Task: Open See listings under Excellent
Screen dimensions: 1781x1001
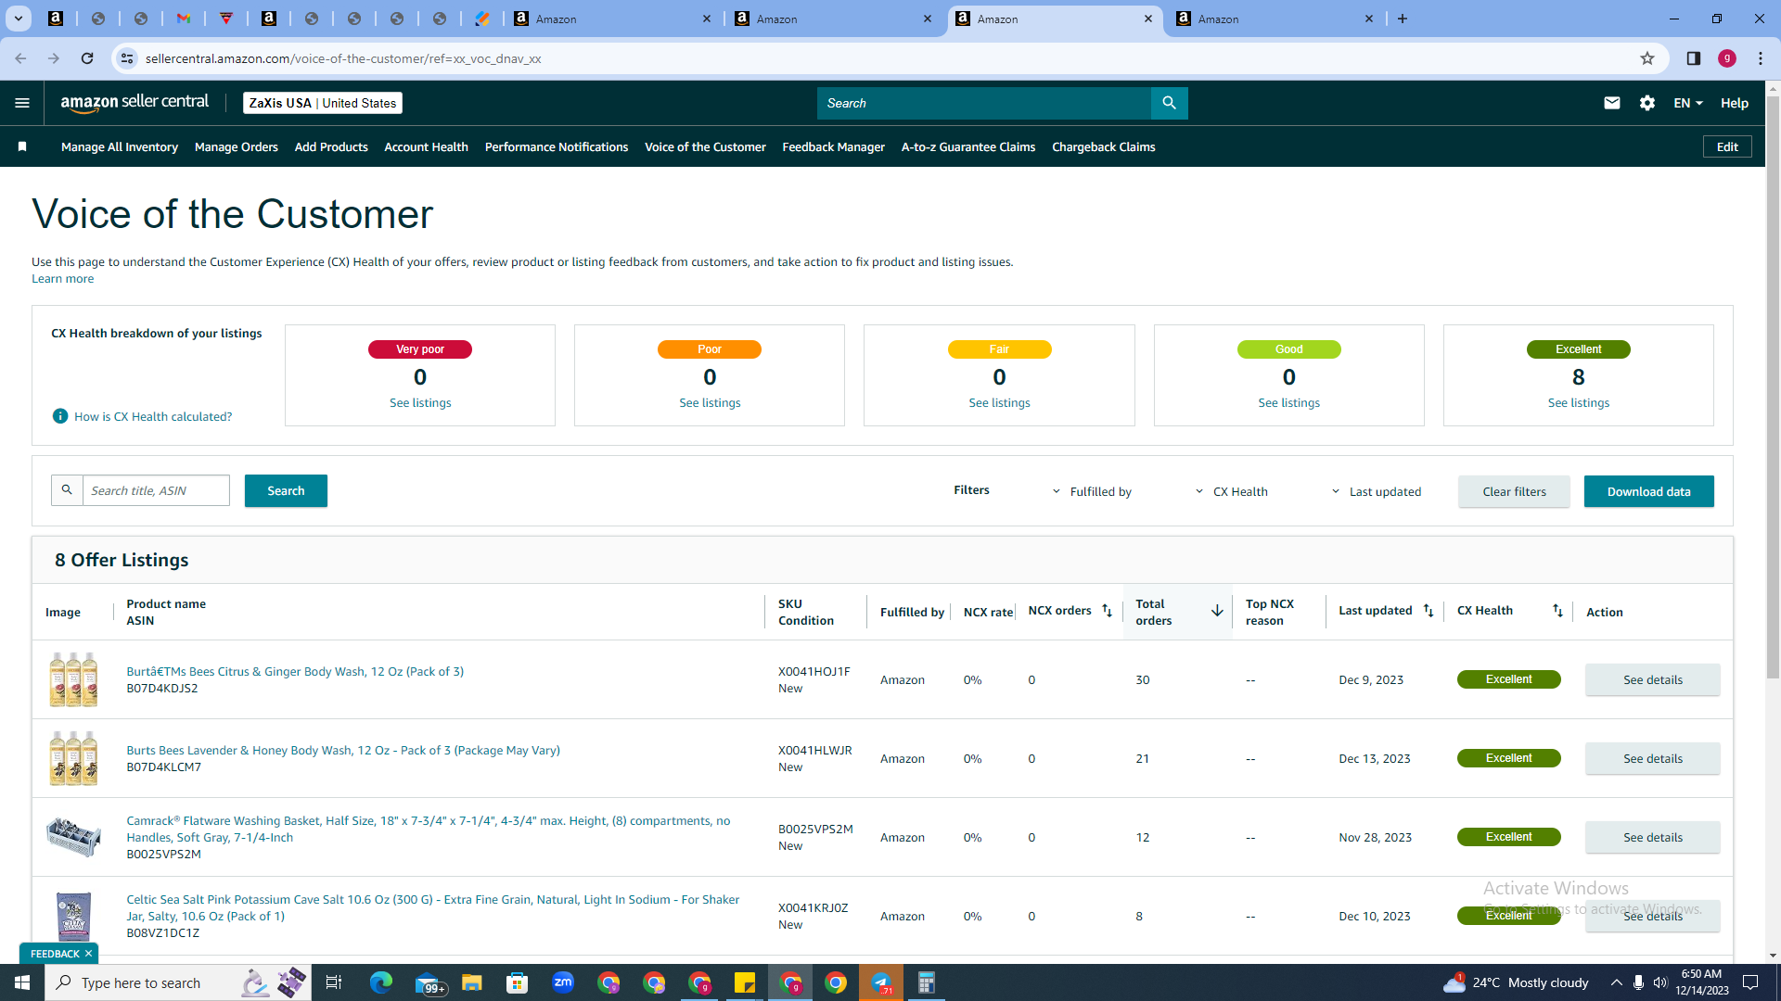Action: pos(1578,402)
